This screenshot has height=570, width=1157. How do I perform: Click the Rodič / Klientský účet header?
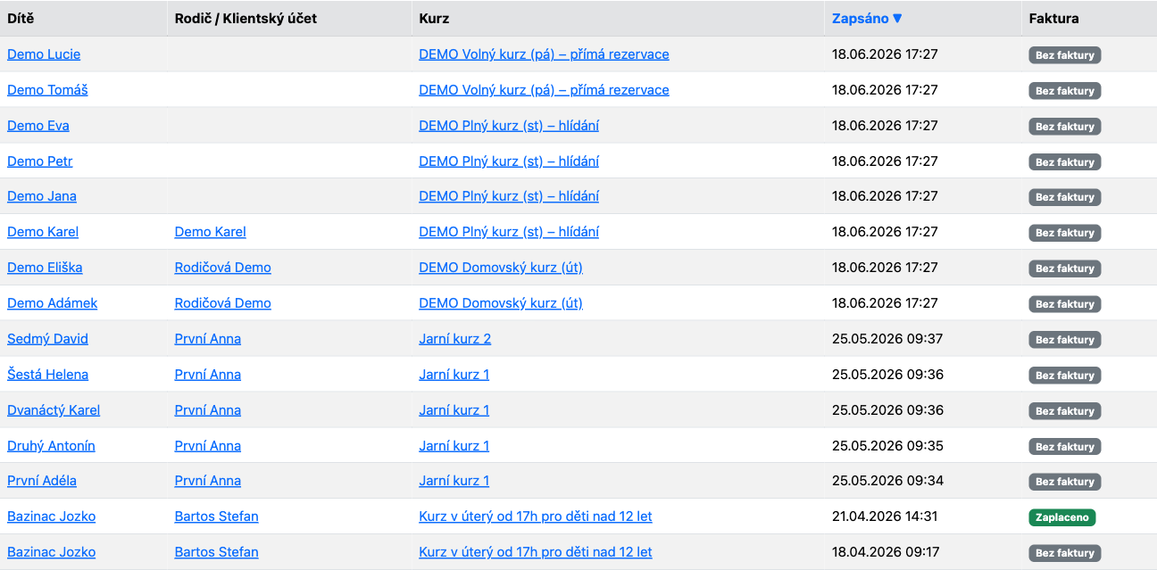[246, 18]
